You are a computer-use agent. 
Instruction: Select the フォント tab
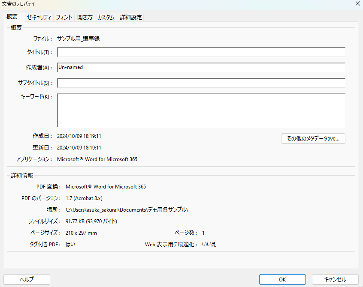pos(64,18)
